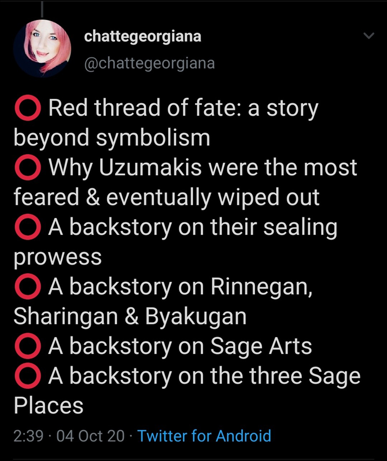Viewport: 387px width, 461px height.
Task: Open the tweet options chevron menu
Action: [x=369, y=37]
